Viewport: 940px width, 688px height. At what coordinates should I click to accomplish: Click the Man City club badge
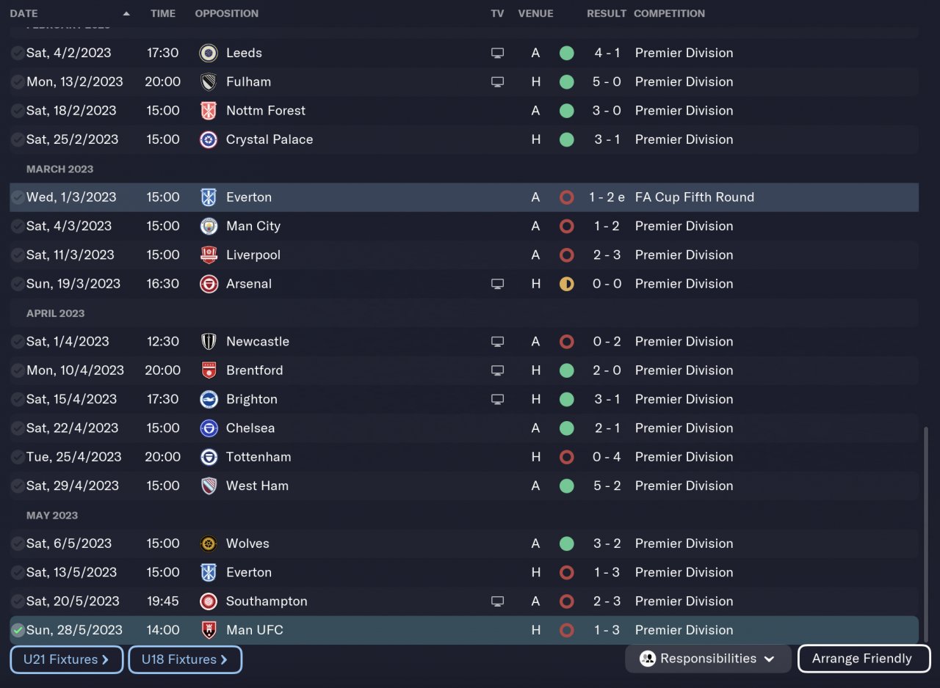point(209,226)
